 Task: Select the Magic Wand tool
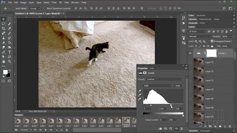[x=9, y=24]
